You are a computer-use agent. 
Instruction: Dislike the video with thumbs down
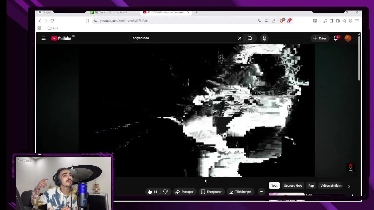tap(165, 192)
